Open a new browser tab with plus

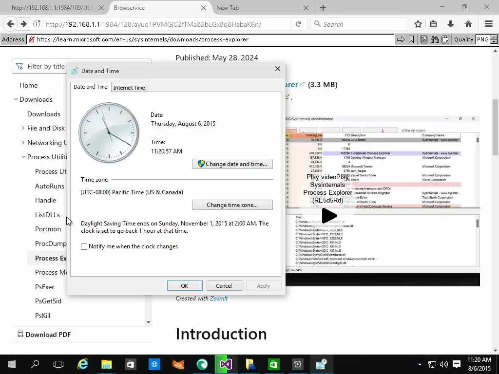click(x=323, y=8)
